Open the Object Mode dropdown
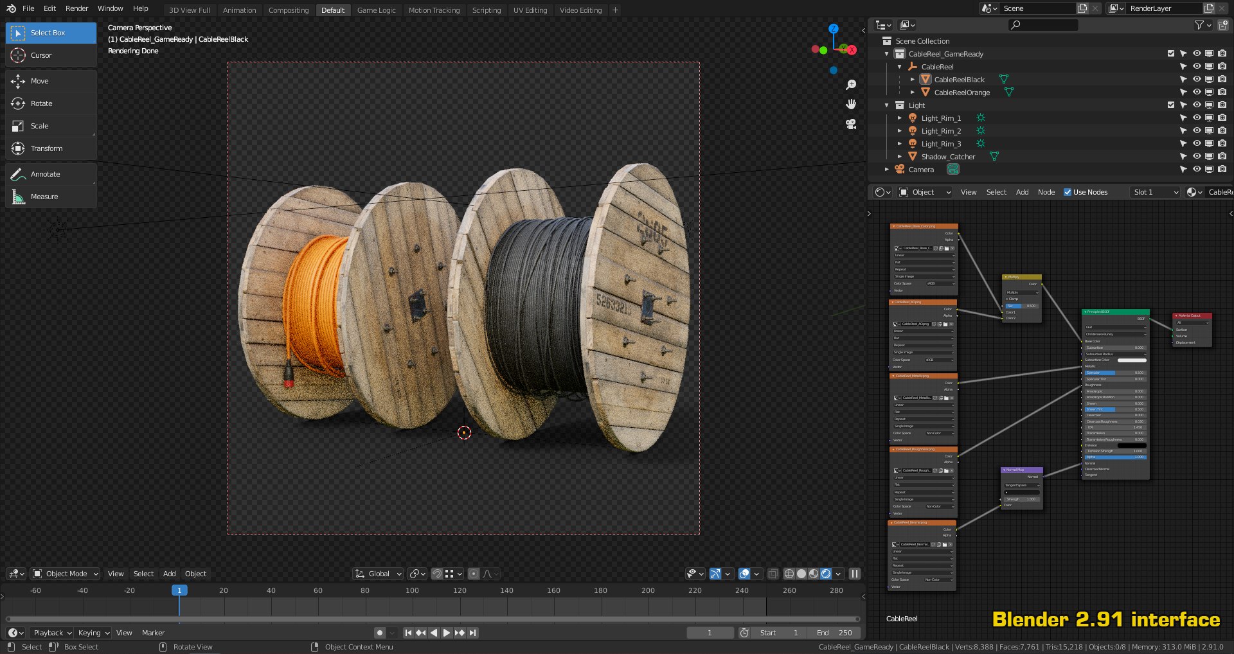 (66, 574)
